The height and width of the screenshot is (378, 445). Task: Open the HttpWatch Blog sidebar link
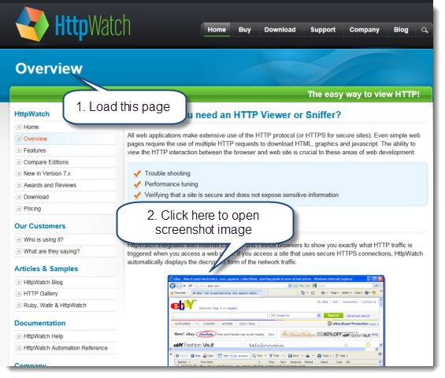pos(43,282)
